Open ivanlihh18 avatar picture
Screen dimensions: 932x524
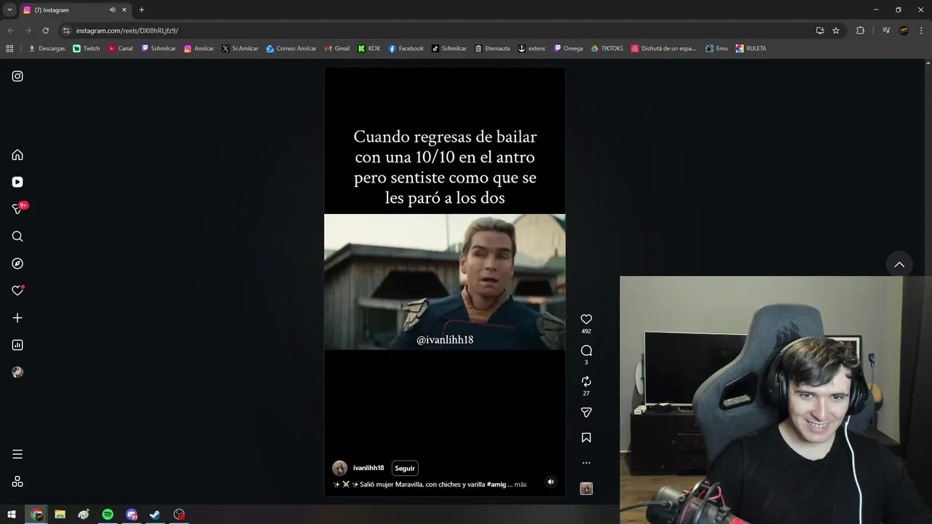[x=339, y=468]
